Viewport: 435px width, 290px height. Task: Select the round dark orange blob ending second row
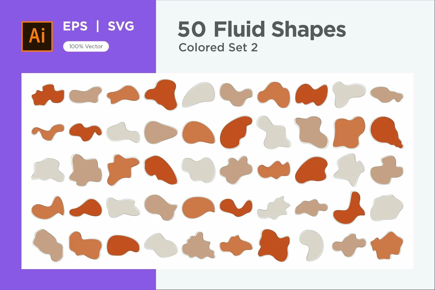pos(387,132)
